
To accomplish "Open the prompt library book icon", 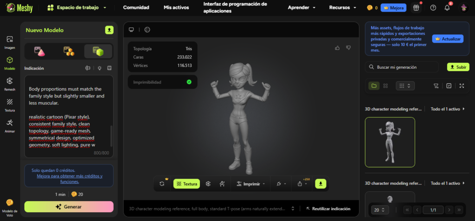I will click(x=109, y=68).
